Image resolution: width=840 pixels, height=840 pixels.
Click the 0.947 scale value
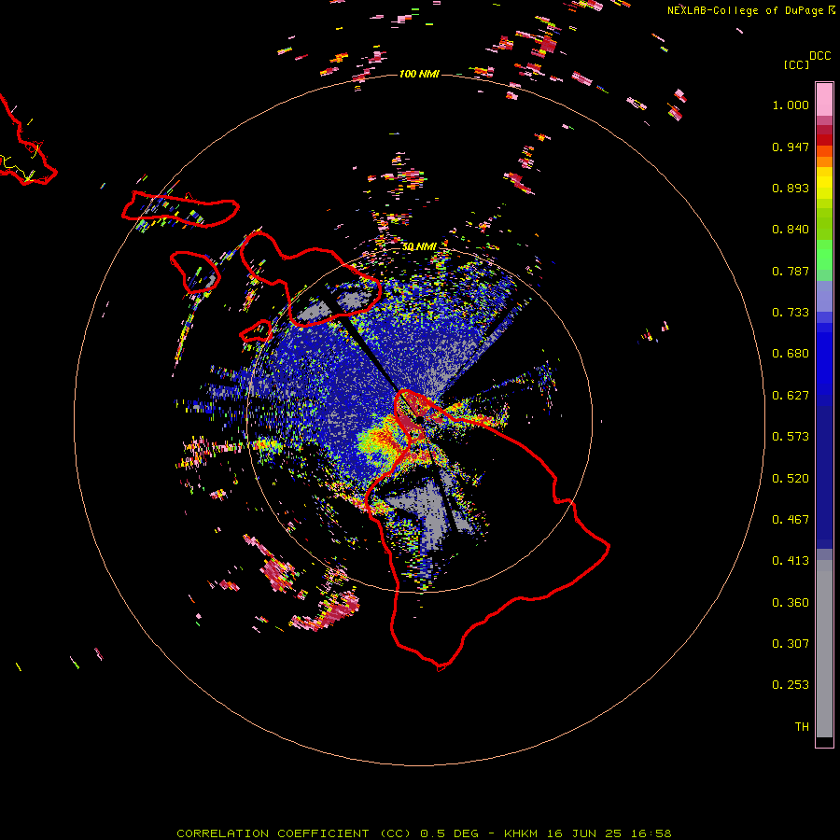tap(791, 147)
